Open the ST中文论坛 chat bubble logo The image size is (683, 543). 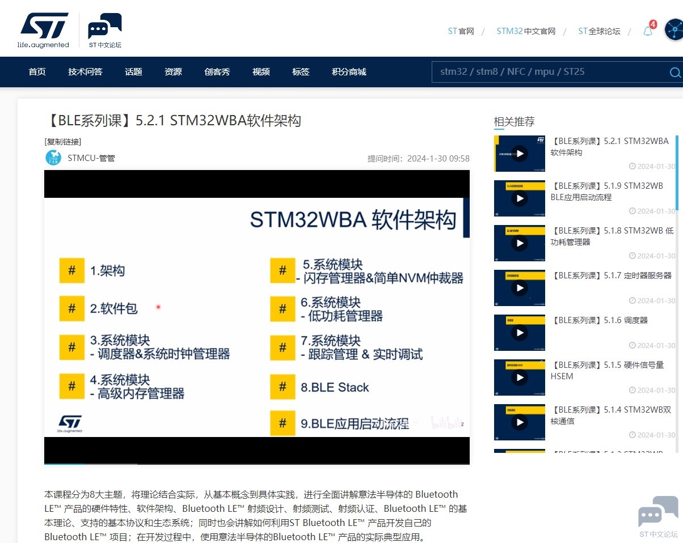(x=105, y=30)
